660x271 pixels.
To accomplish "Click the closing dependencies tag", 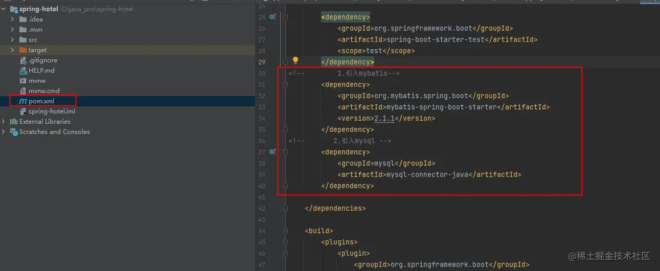I will [335, 208].
